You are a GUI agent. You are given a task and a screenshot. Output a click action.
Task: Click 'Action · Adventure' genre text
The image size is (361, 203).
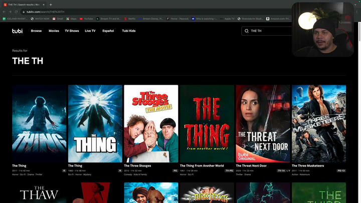coord(301,174)
